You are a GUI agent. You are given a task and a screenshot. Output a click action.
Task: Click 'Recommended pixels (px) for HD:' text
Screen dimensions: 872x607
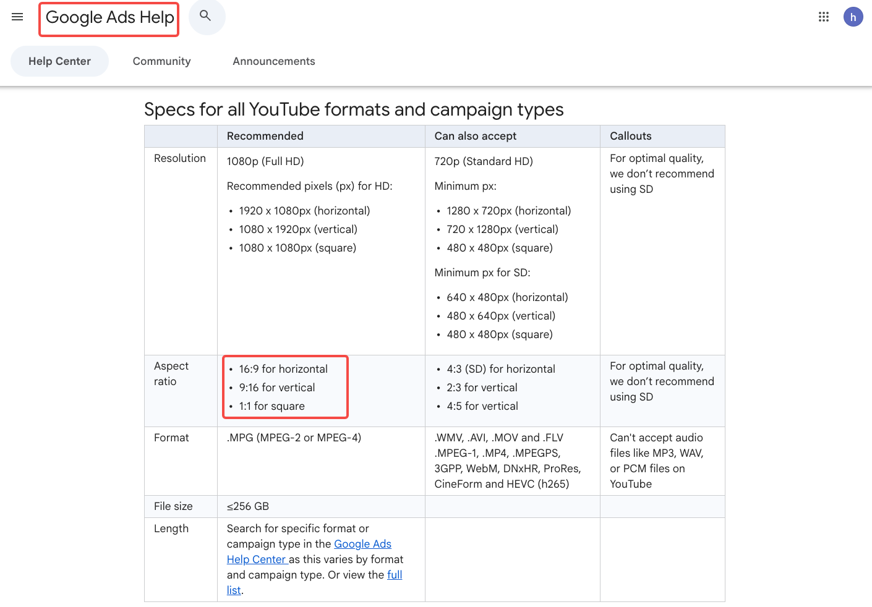pyautogui.click(x=310, y=186)
